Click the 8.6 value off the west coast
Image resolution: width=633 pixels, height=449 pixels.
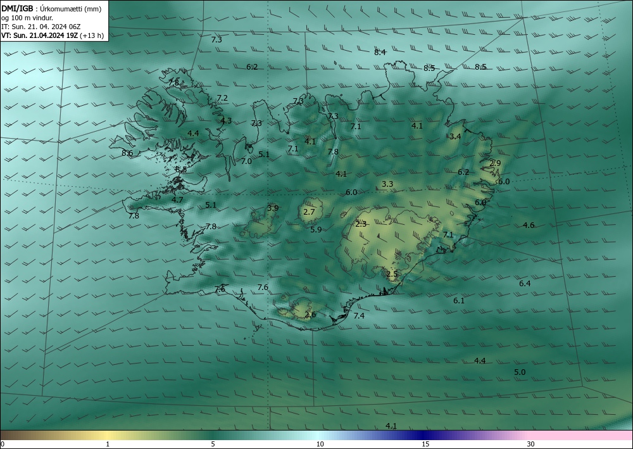127,153
